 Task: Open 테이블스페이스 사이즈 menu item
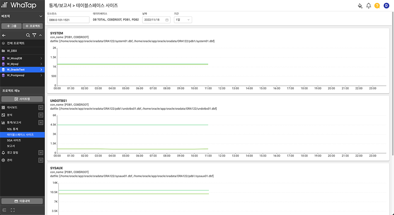(22, 135)
